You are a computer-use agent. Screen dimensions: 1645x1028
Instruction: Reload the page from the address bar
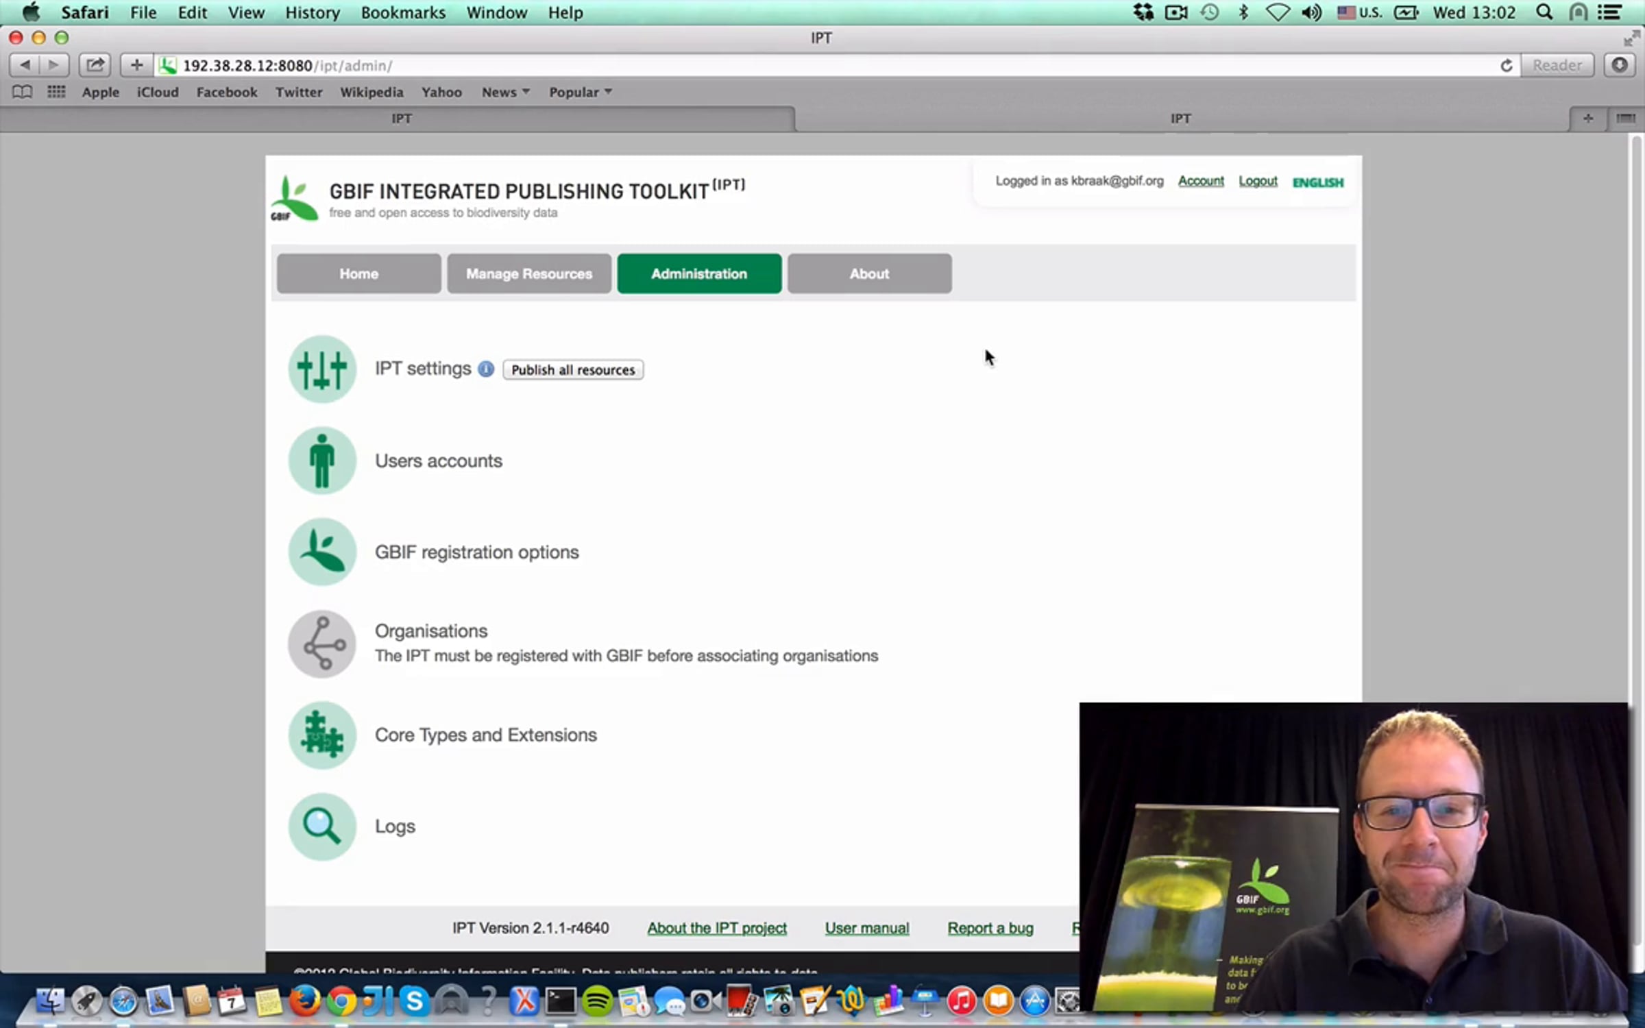coord(1506,65)
